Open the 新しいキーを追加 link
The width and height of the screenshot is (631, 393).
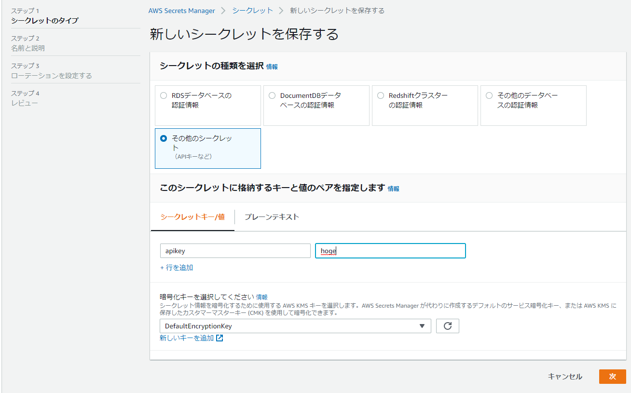point(187,338)
